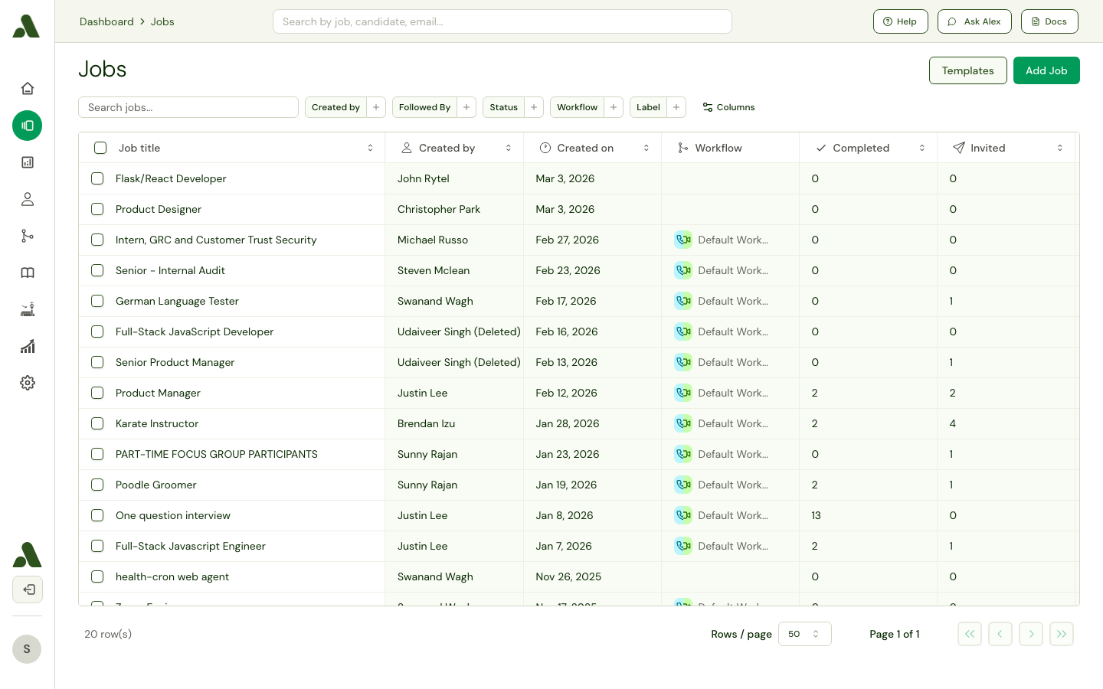Click workflow icon in Karate Instructor row
The image size is (1103, 689).
[x=683, y=423]
